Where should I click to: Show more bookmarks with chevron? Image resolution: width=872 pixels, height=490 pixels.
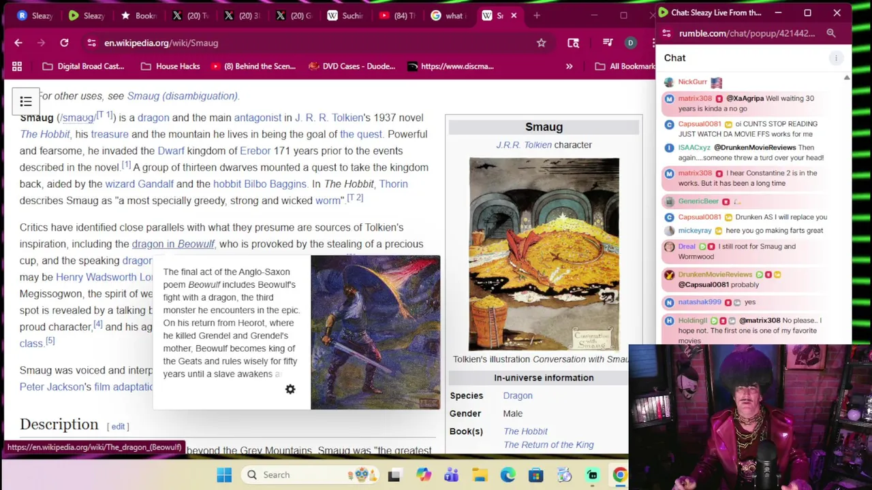click(569, 66)
